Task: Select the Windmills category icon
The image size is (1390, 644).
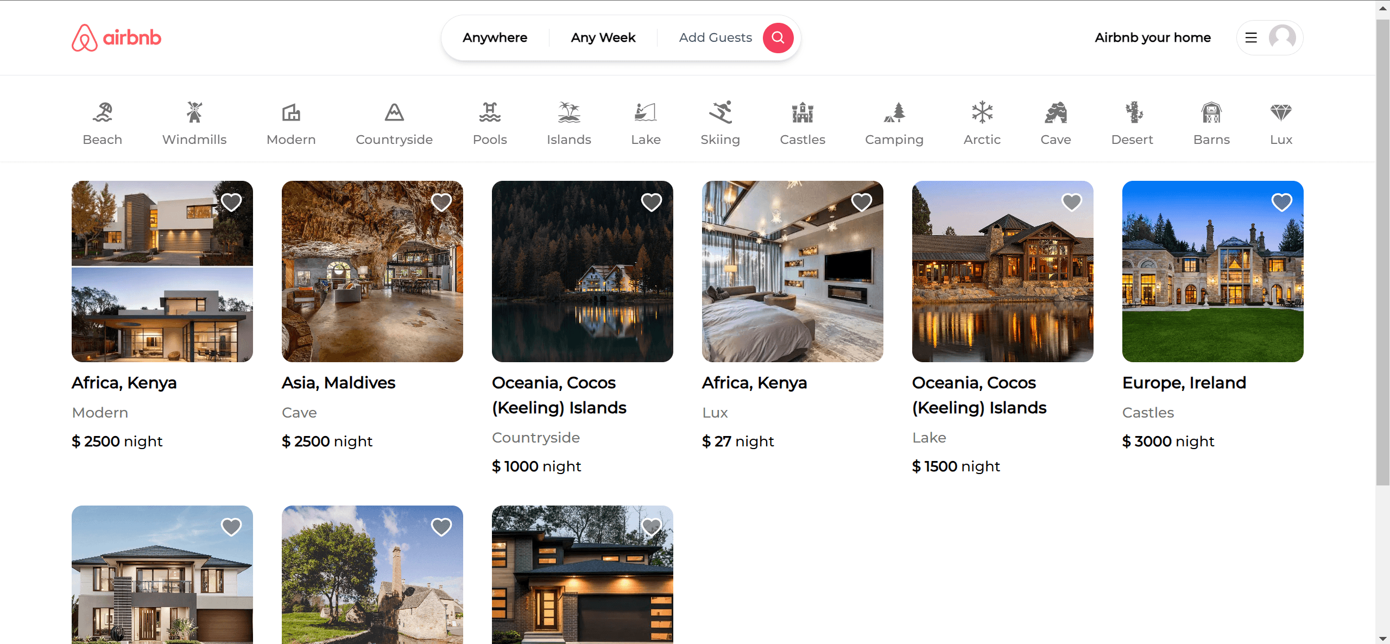Action: 194,112
